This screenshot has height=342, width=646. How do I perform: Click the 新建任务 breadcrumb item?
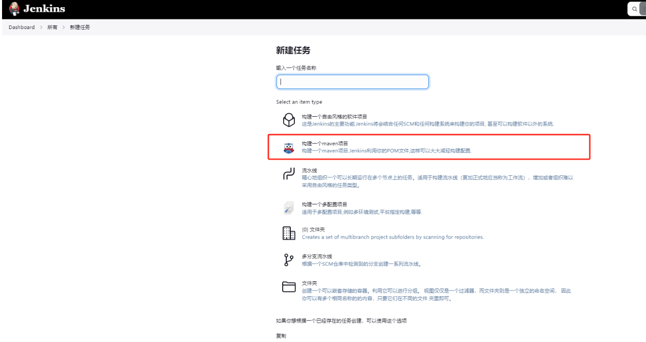[x=80, y=27]
